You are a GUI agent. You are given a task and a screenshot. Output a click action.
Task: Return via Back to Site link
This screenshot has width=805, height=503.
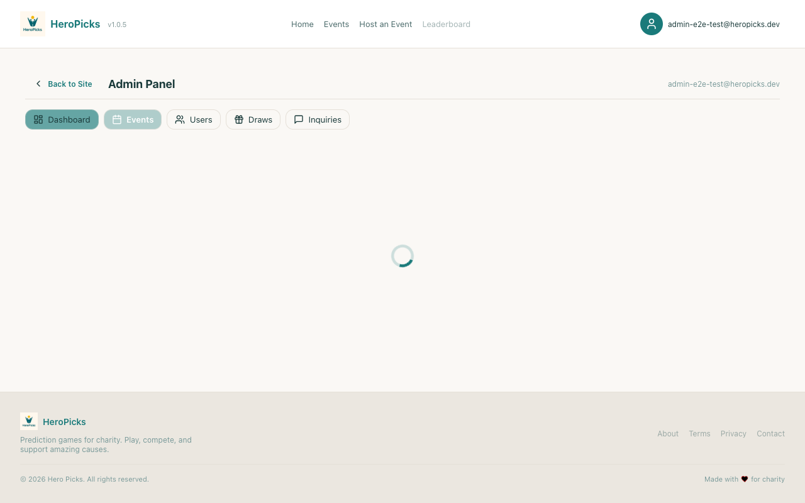tap(70, 84)
